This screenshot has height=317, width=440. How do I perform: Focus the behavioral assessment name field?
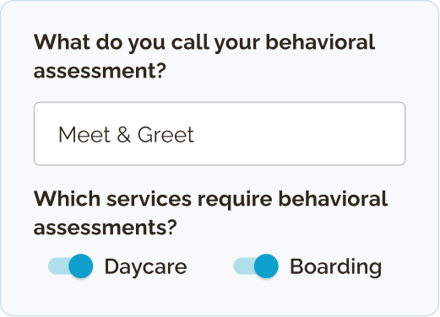pyautogui.click(x=220, y=133)
